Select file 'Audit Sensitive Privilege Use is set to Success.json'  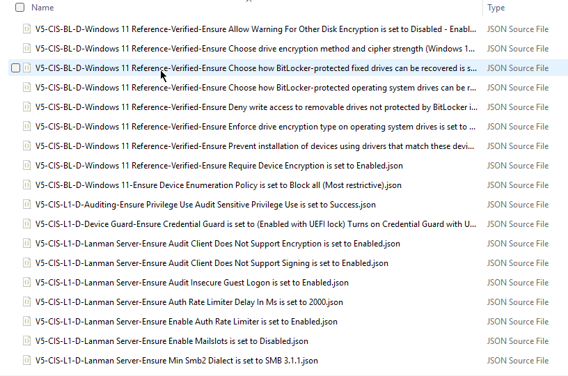[x=205, y=205]
